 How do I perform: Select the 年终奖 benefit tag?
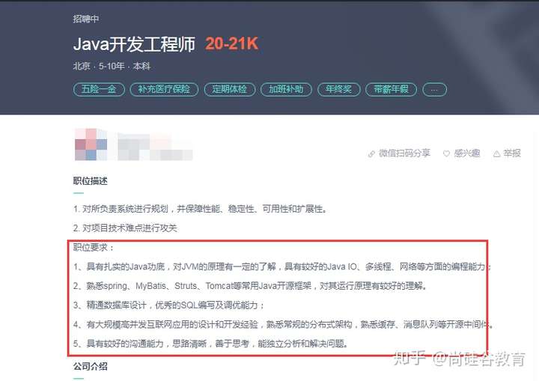(x=338, y=90)
